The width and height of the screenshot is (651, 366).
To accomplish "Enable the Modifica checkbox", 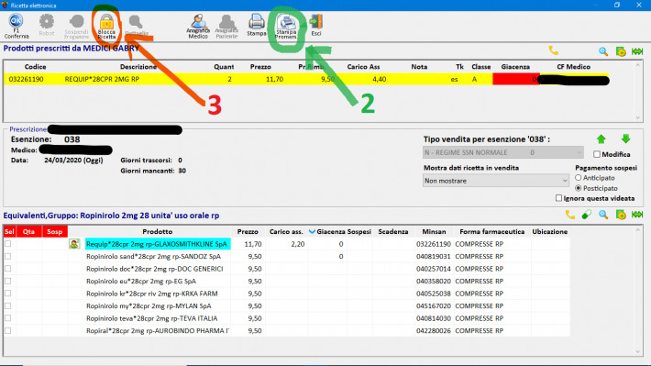I will click(597, 154).
